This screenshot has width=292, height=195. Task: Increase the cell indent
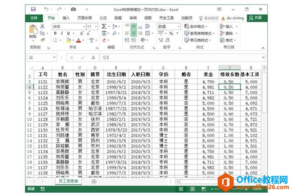tap(134, 40)
